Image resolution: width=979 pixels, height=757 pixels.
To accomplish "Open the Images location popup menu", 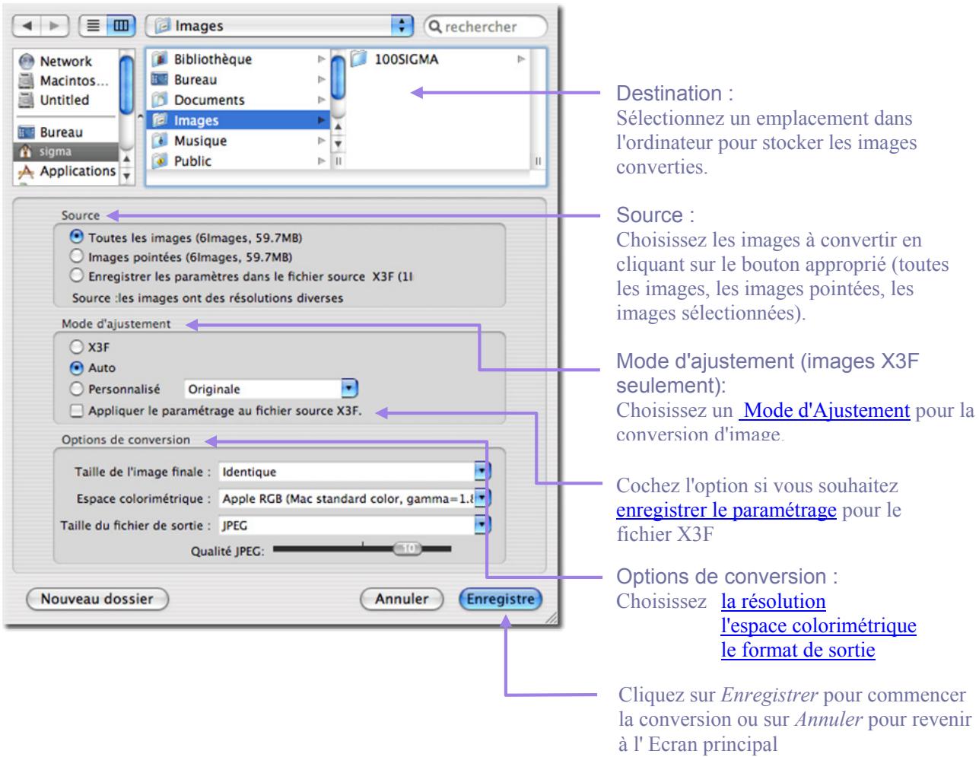I will click(x=279, y=27).
